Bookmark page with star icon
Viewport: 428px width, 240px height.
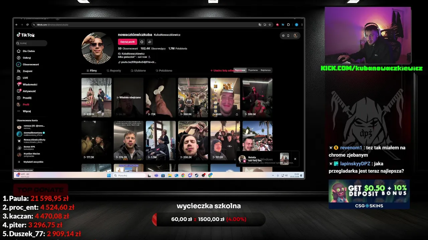(x=270, y=25)
